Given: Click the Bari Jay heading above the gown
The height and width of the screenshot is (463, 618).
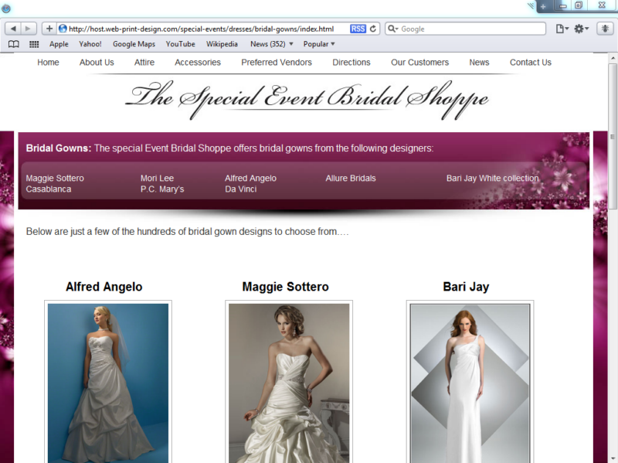Looking at the screenshot, I should [466, 287].
